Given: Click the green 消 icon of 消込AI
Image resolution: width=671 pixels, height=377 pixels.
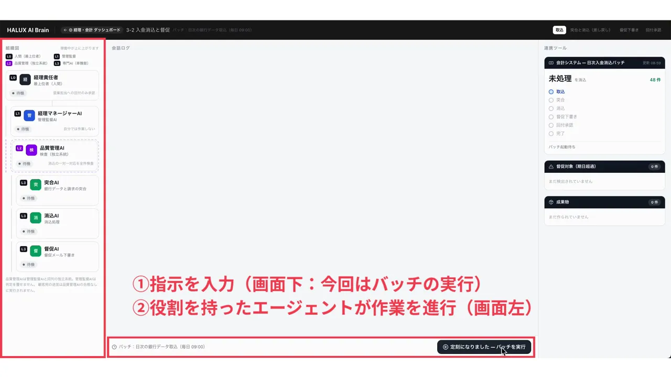Looking at the screenshot, I should 36,218.
